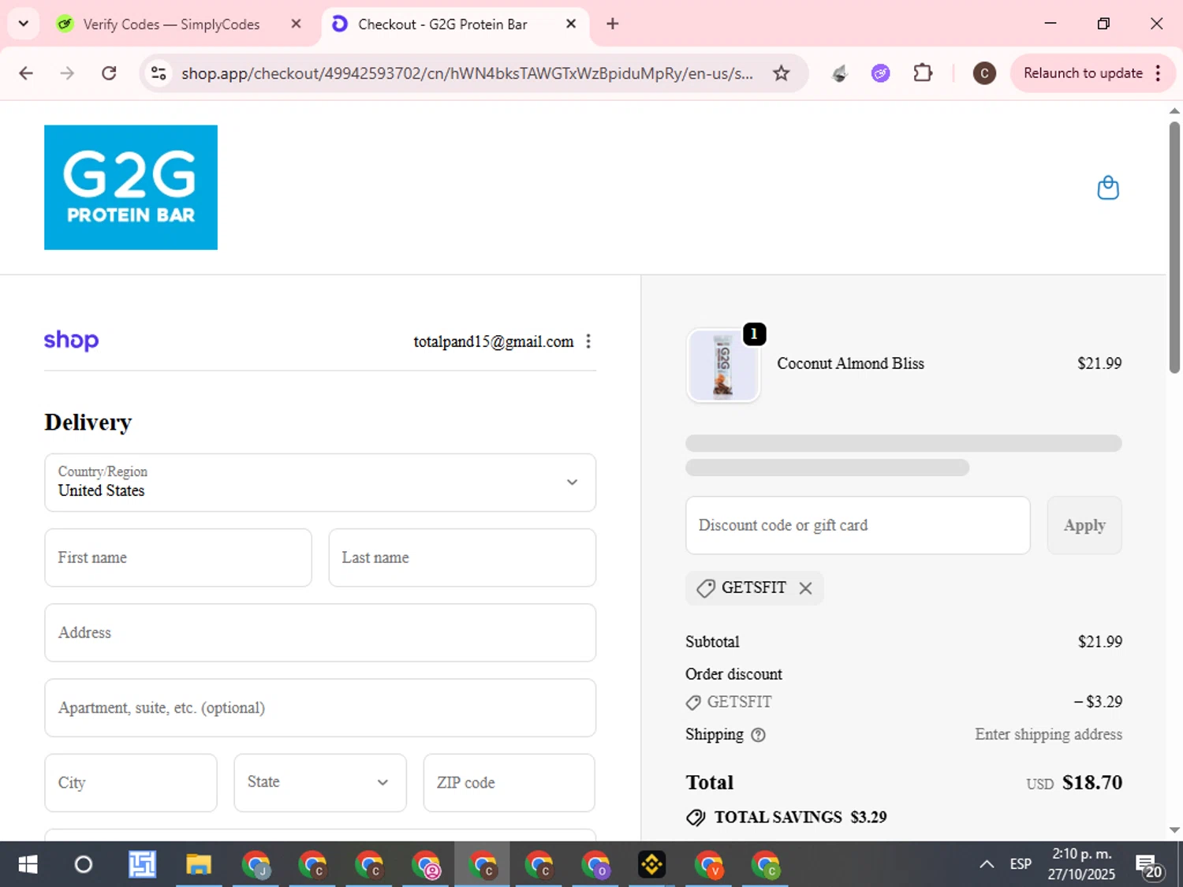The width and height of the screenshot is (1183, 887).
Task: Click the Discount code or gift card field
Action: 858,525
